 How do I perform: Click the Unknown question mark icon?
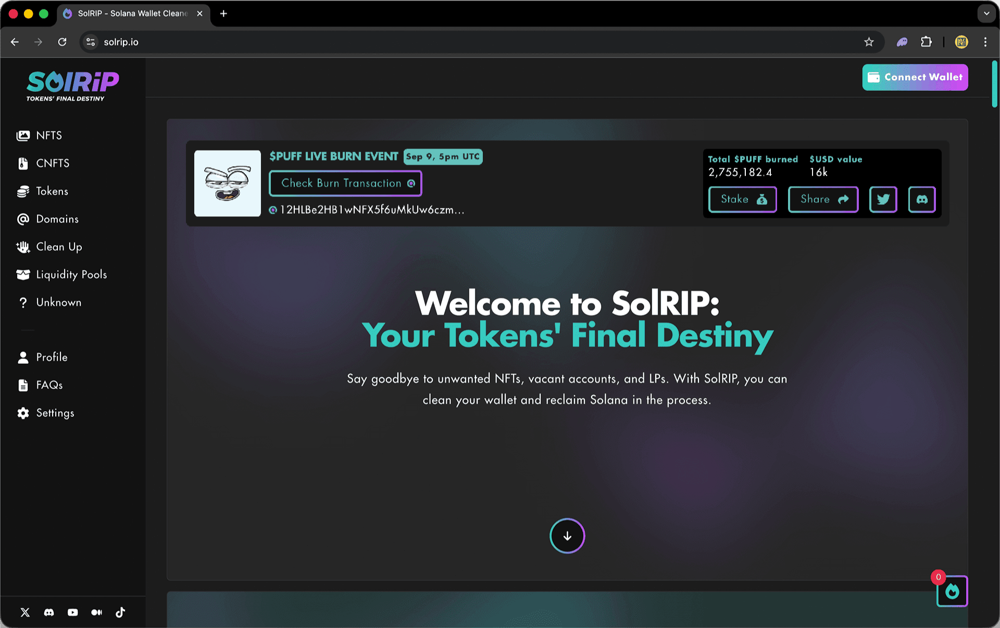point(23,303)
